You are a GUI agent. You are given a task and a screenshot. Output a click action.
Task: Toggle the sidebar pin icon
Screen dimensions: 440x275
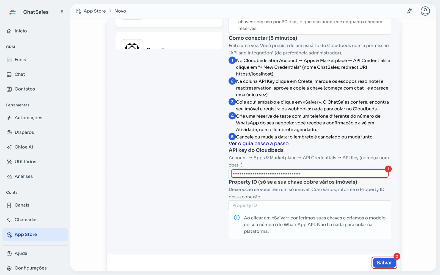click(x=62, y=12)
